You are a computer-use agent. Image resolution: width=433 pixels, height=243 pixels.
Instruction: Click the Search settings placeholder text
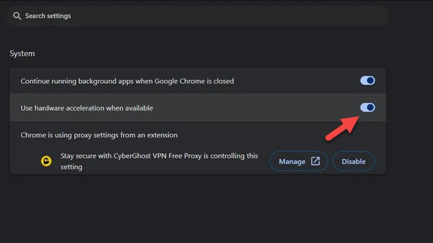tap(48, 16)
